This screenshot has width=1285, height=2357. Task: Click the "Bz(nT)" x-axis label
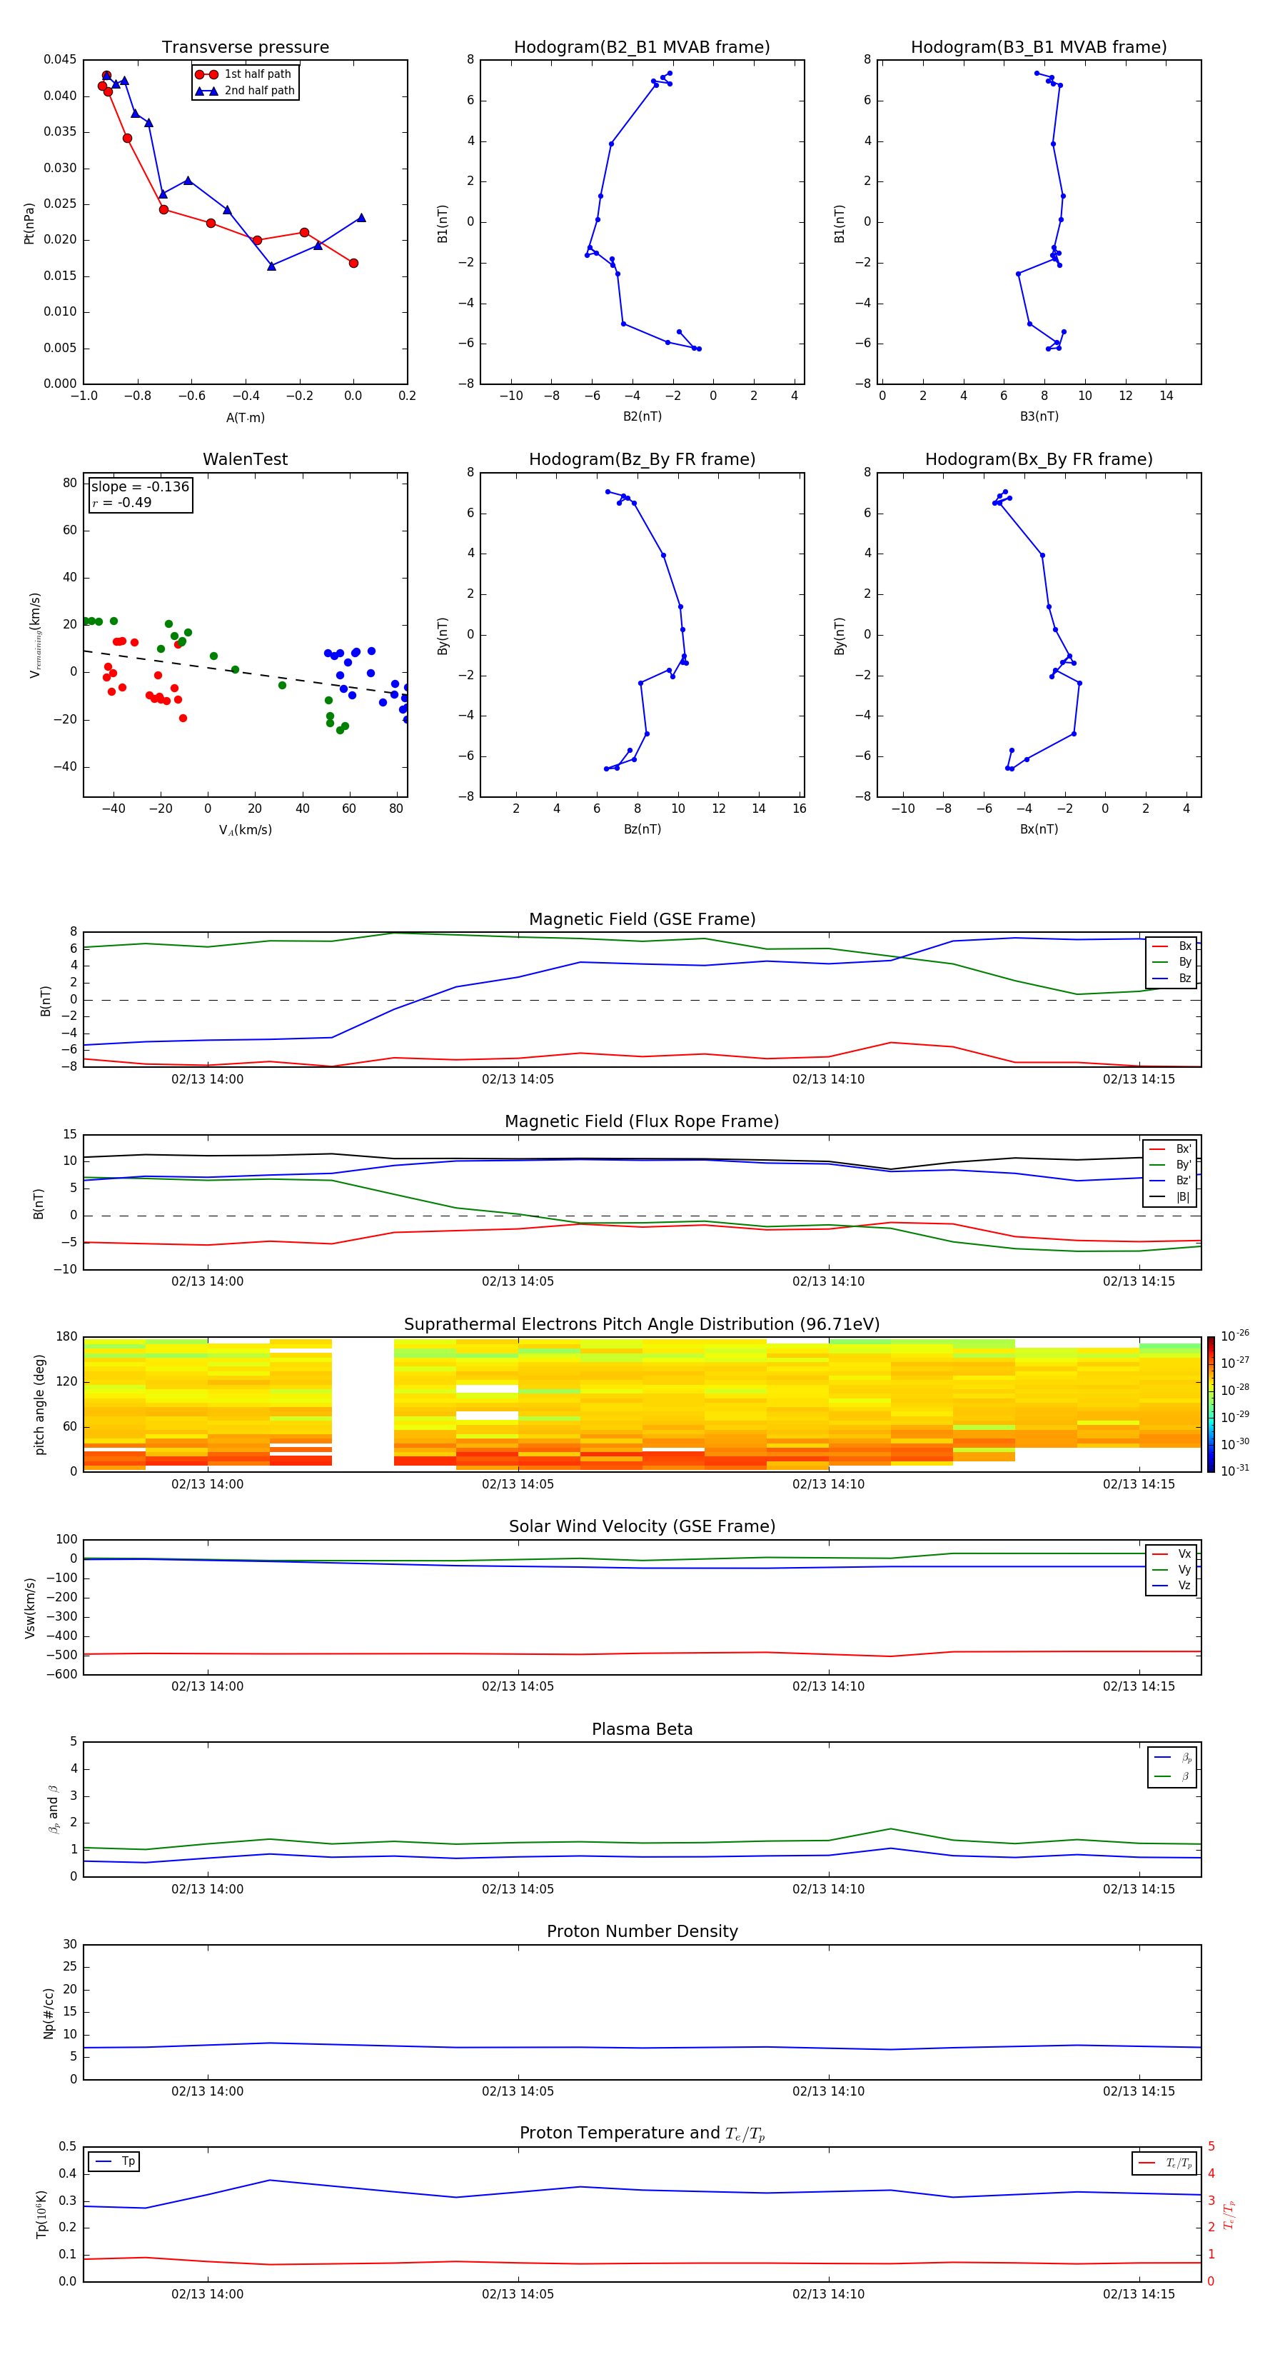[642, 830]
